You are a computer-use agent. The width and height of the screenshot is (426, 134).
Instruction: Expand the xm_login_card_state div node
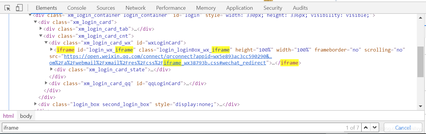tap(52, 70)
